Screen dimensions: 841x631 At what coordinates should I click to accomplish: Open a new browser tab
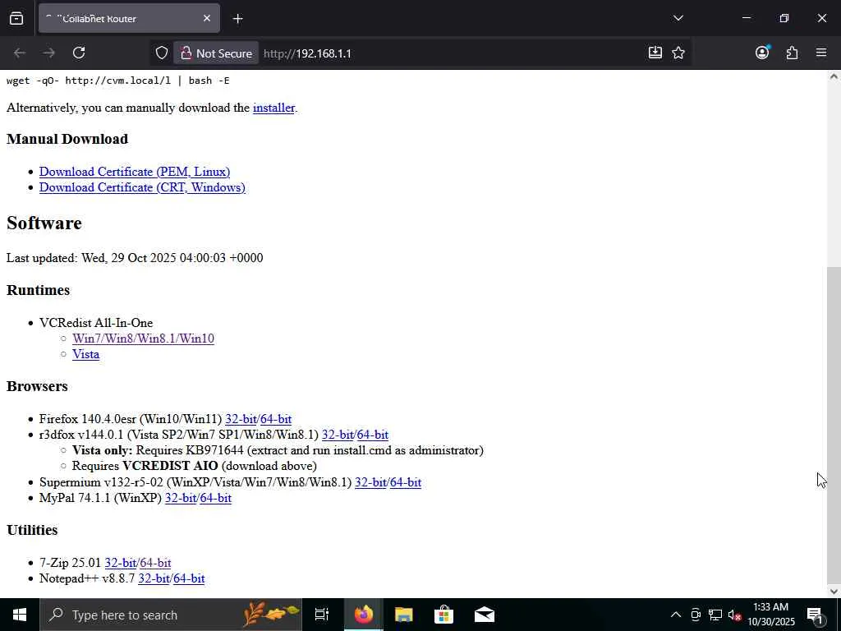(x=237, y=19)
